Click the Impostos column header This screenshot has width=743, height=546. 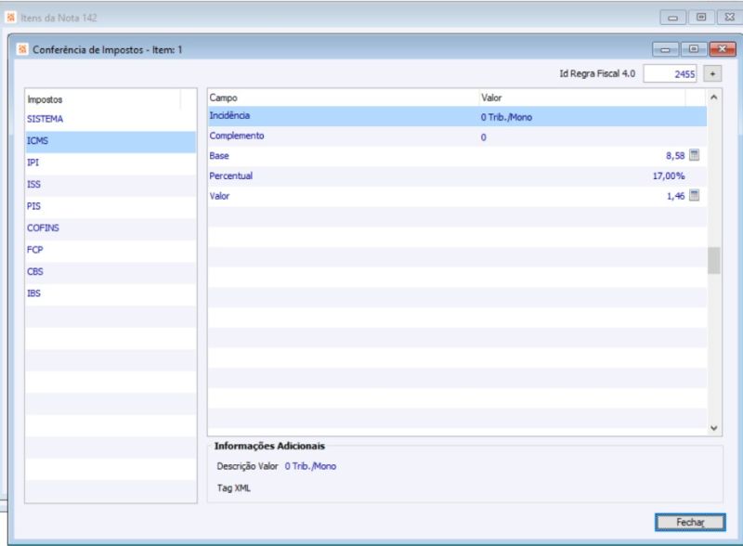[x=103, y=99]
